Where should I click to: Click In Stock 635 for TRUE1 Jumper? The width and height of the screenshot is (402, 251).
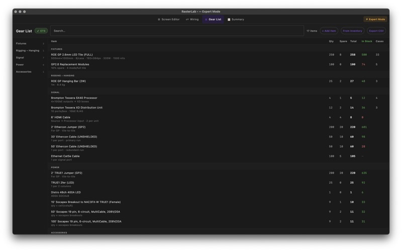(x=364, y=173)
